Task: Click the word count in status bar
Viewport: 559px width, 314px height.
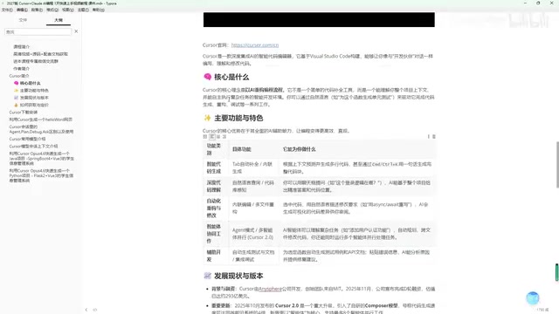Action: [x=542, y=311]
